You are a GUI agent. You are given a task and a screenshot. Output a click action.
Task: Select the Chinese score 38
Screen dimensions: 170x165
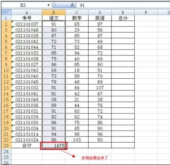coord(54,99)
